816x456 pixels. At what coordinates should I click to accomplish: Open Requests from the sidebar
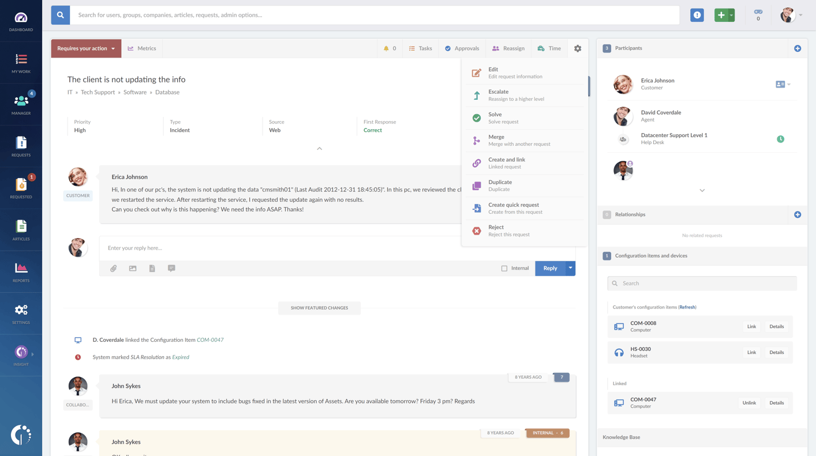click(21, 145)
